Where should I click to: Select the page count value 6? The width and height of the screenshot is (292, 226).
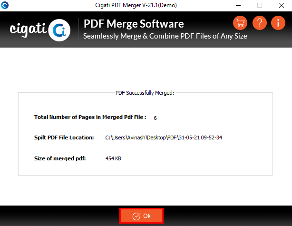tap(155, 118)
